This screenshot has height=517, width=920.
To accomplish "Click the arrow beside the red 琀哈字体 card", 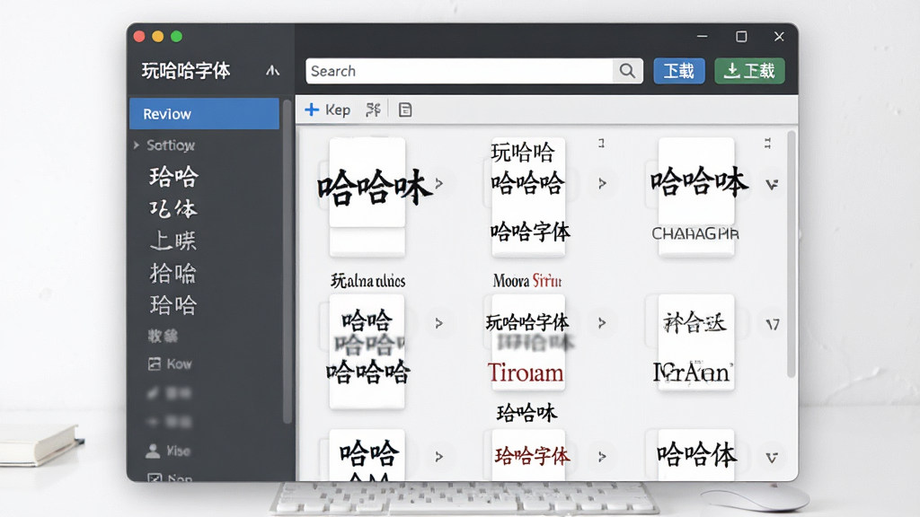I will (602, 457).
